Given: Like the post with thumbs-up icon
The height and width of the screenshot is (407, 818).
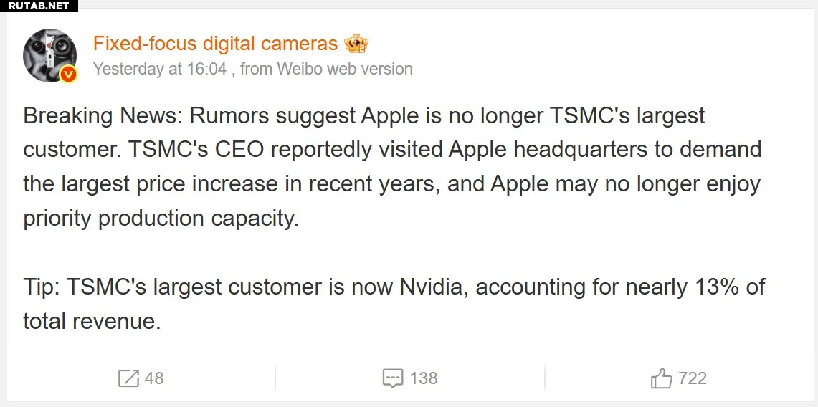Looking at the screenshot, I should coord(661,378).
